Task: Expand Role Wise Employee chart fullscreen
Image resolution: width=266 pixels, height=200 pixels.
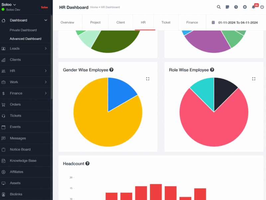Action: pos(254,79)
